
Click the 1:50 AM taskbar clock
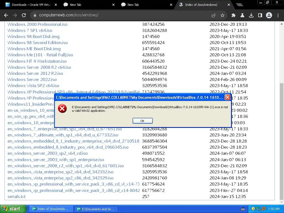pos(274,209)
